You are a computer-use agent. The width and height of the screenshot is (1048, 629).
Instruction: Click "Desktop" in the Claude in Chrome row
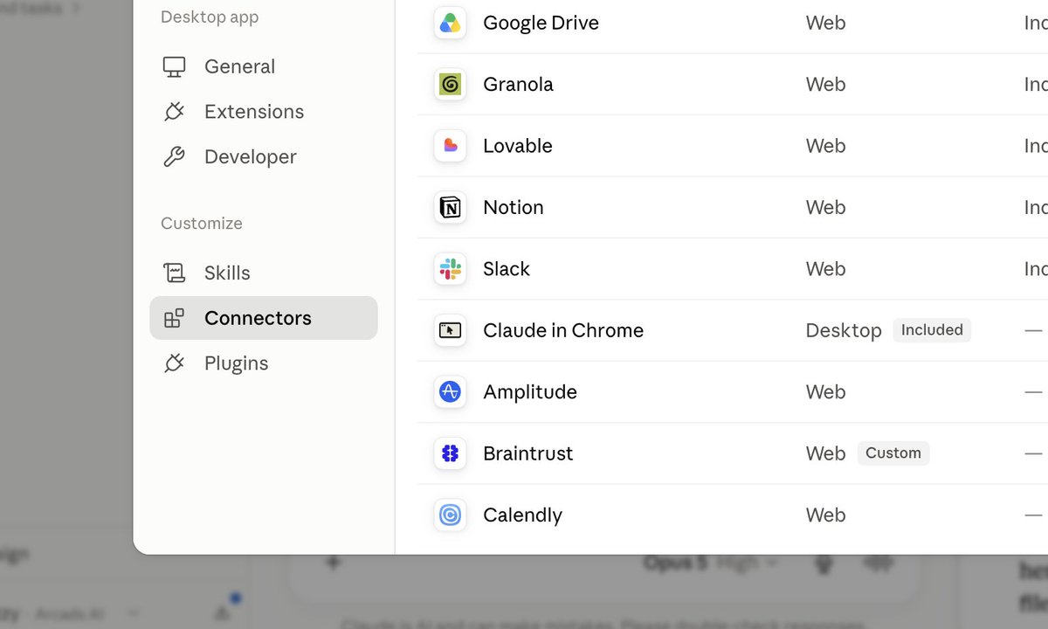click(x=844, y=330)
